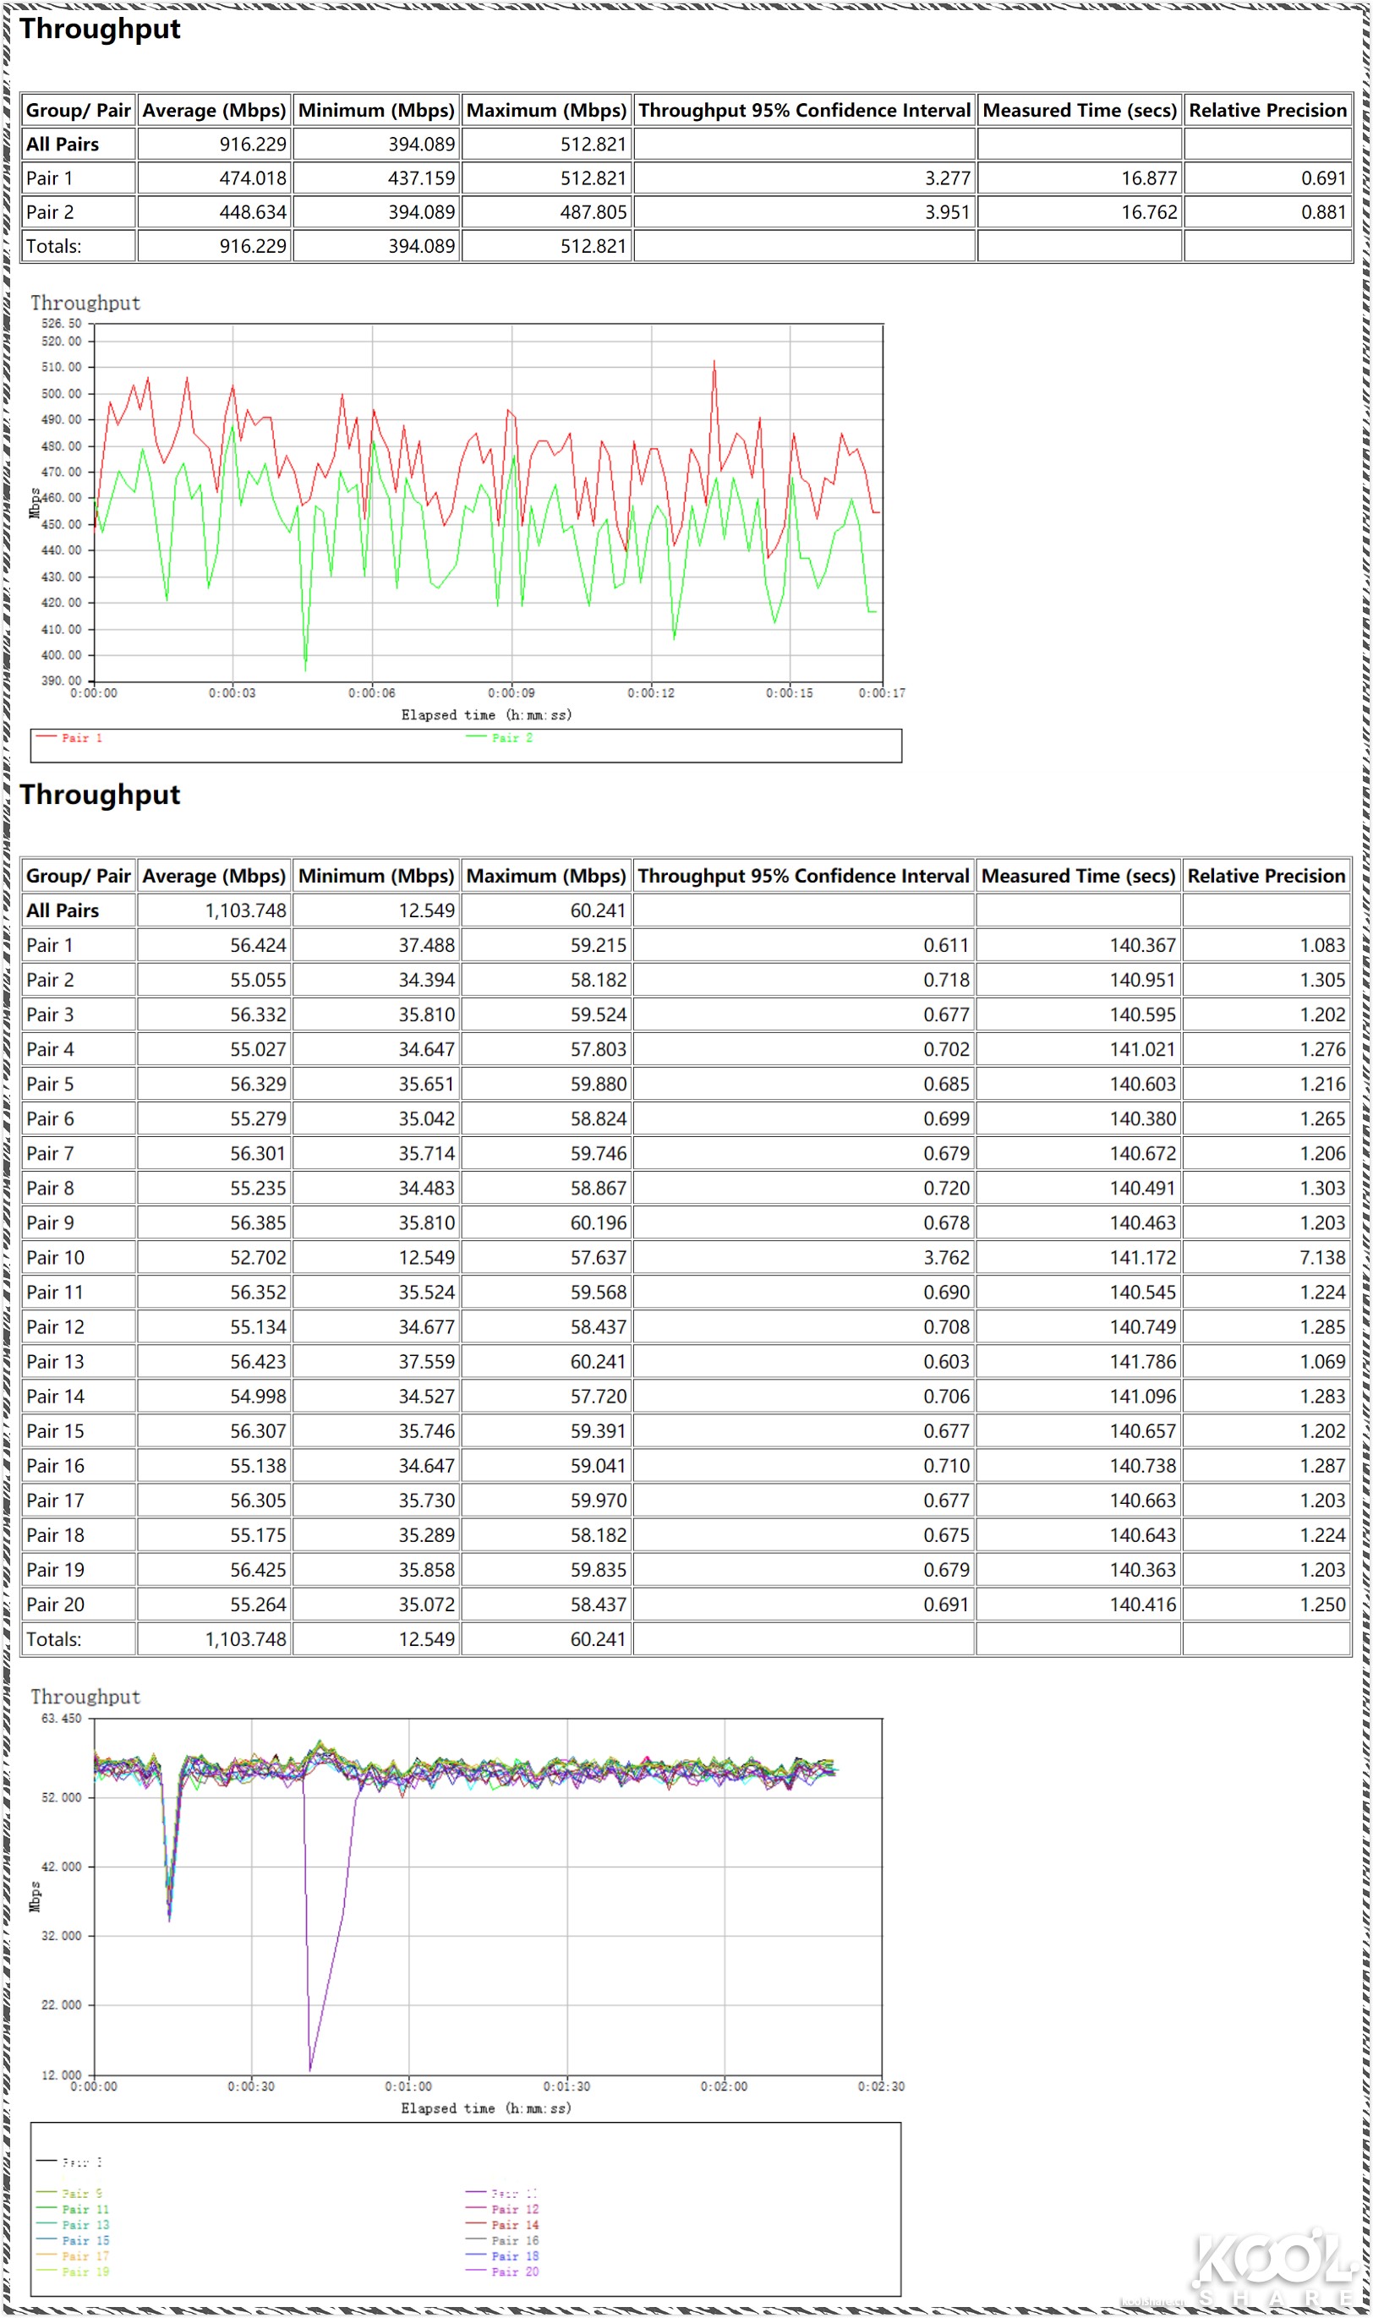Select the Pair 18 chart legend entry
1373x2318 pixels.
[x=502, y=2257]
